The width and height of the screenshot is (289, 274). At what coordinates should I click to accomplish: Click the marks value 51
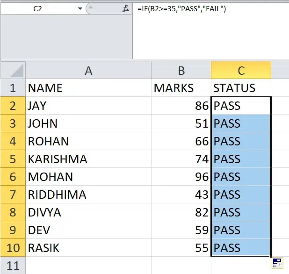181,123
